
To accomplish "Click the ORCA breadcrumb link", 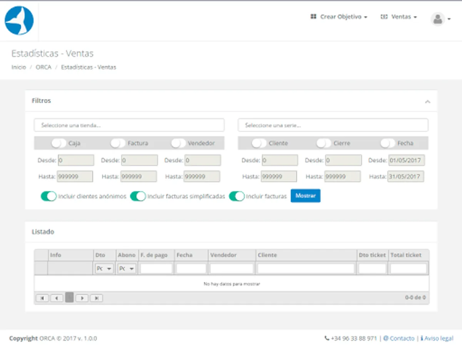I will pos(44,67).
